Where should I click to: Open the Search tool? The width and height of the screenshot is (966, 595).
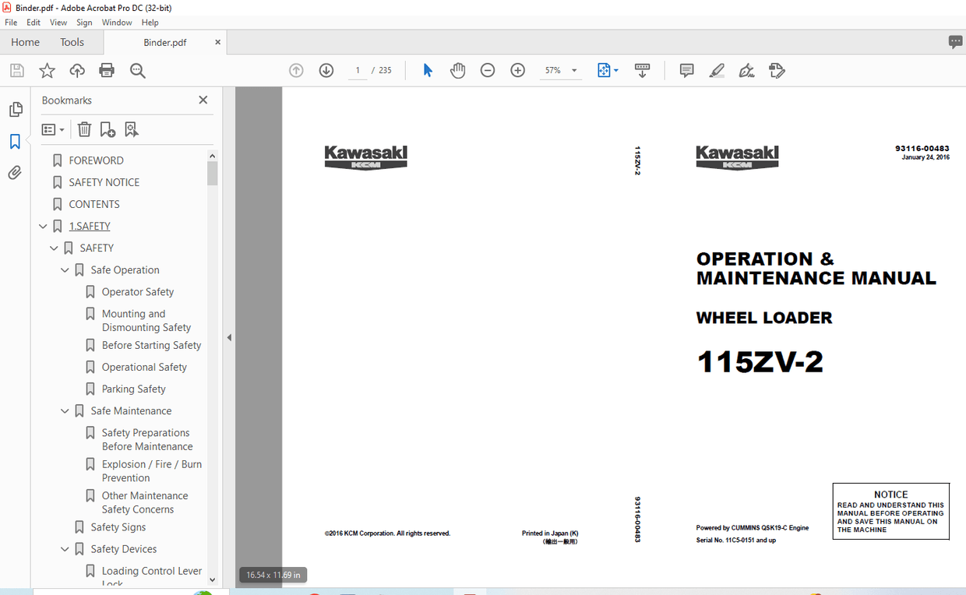[x=137, y=70]
